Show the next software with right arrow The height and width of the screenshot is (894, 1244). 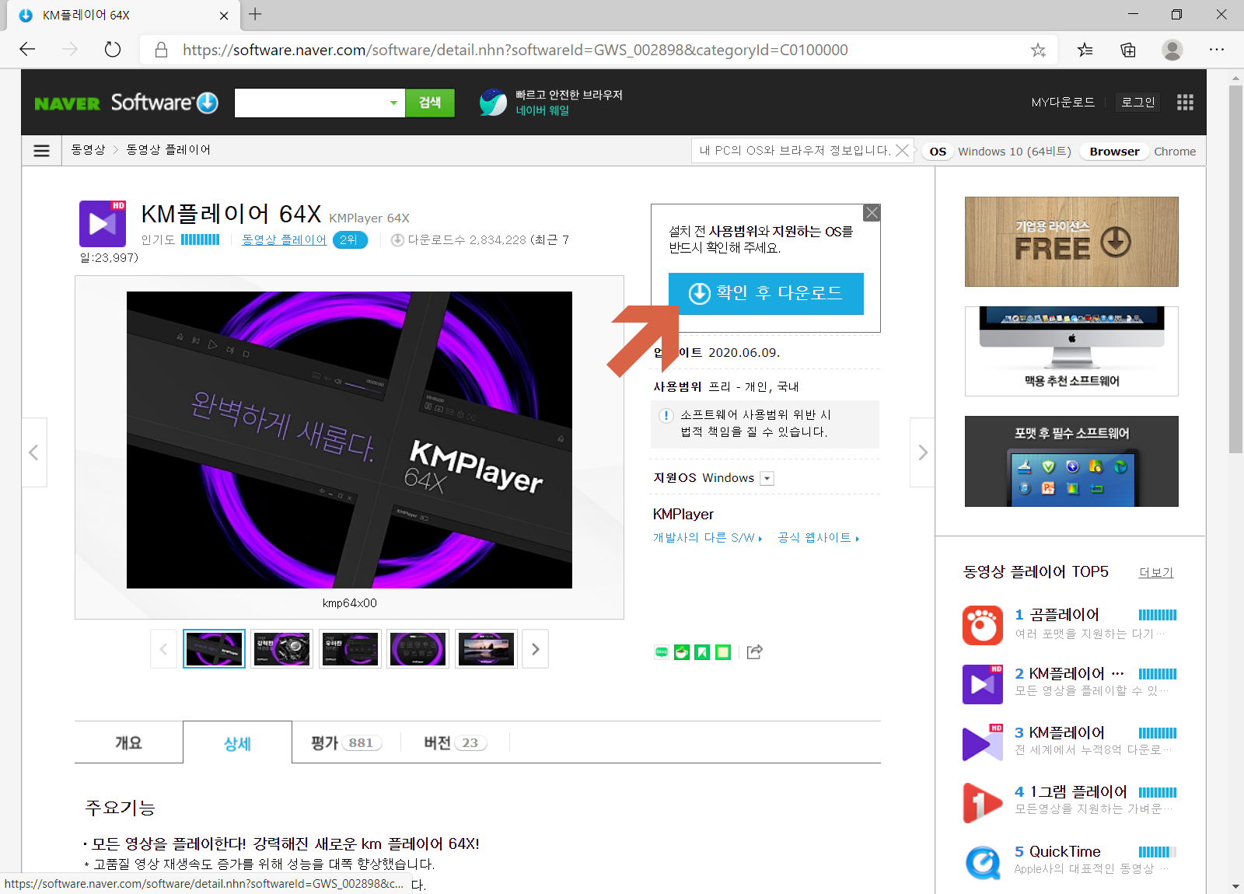[923, 452]
